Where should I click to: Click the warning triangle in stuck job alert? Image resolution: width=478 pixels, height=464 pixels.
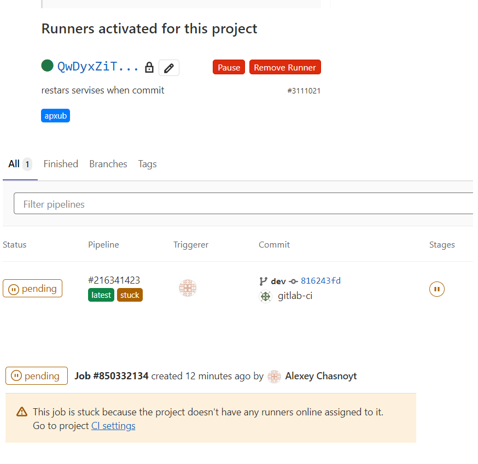(x=22, y=412)
